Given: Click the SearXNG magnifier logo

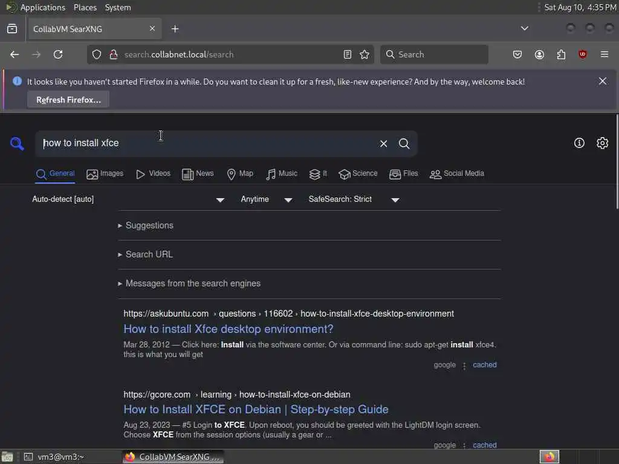Looking at the screenshot, I should click(16, 143).
